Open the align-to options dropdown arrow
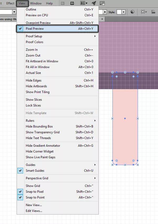Image resolution: width=158 pixels, height=224 pixels. click(146, 12)
